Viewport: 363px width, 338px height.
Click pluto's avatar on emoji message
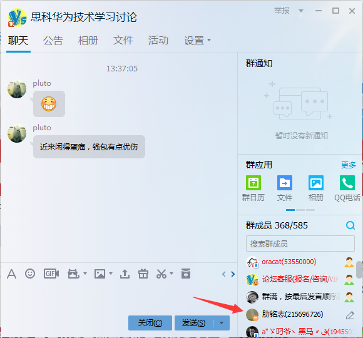tap(17, 89)
